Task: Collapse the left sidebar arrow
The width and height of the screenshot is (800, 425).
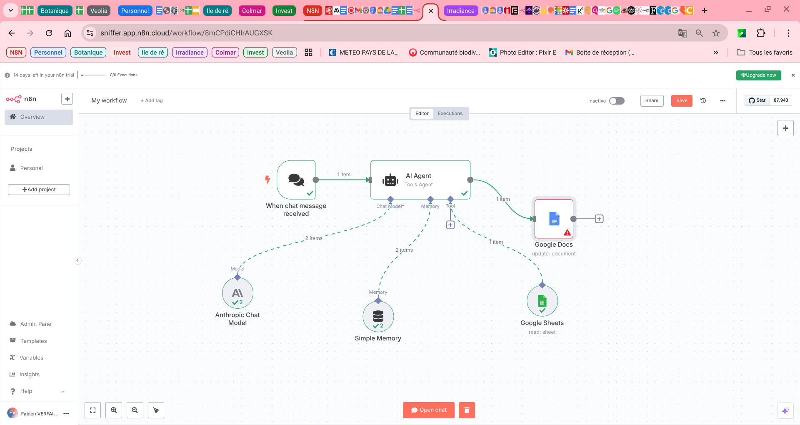Action: pyautogui.click(x=77, y=260)
